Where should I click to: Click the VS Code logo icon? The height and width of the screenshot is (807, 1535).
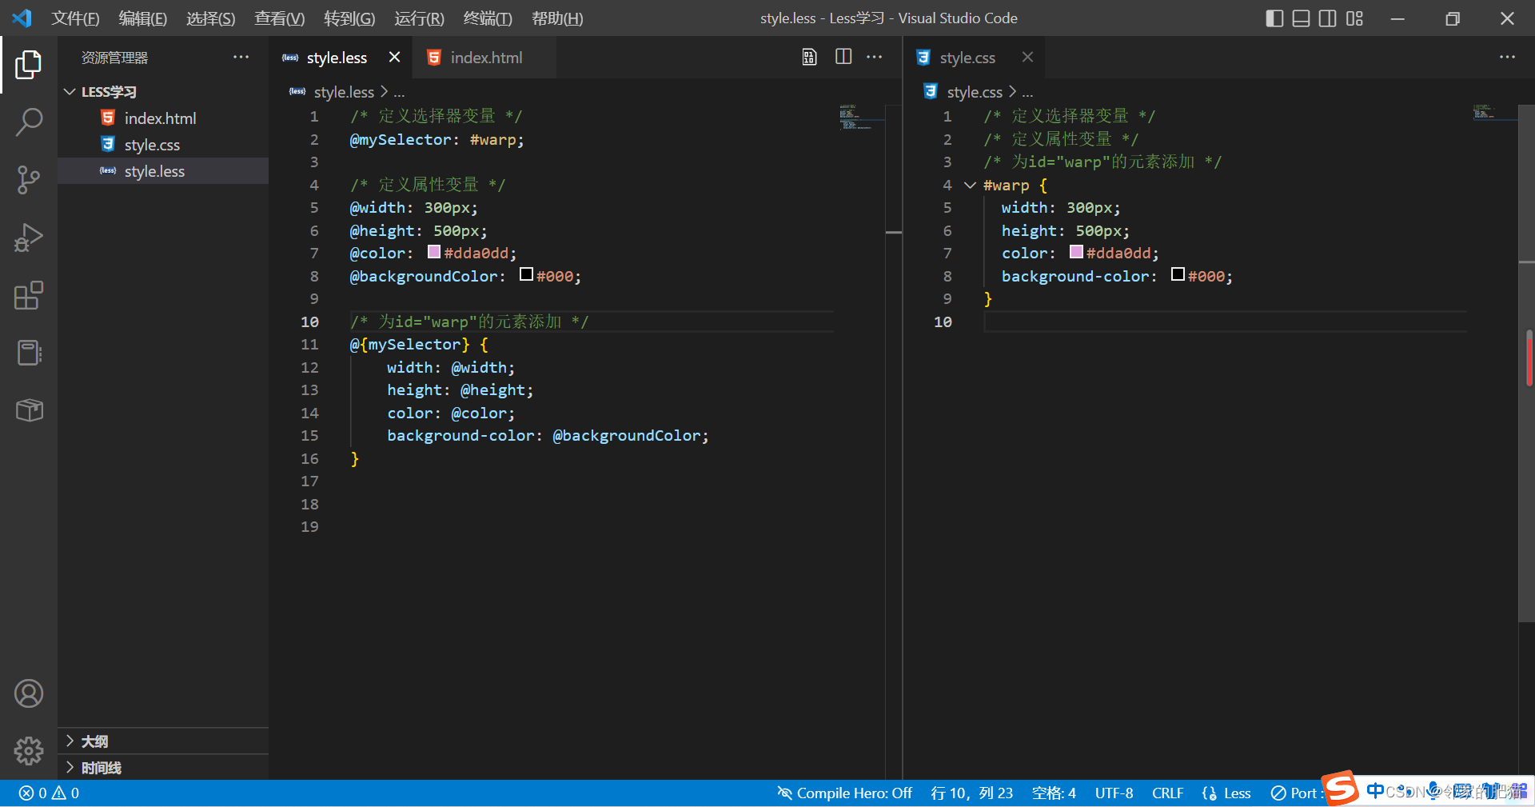[22, 18]
